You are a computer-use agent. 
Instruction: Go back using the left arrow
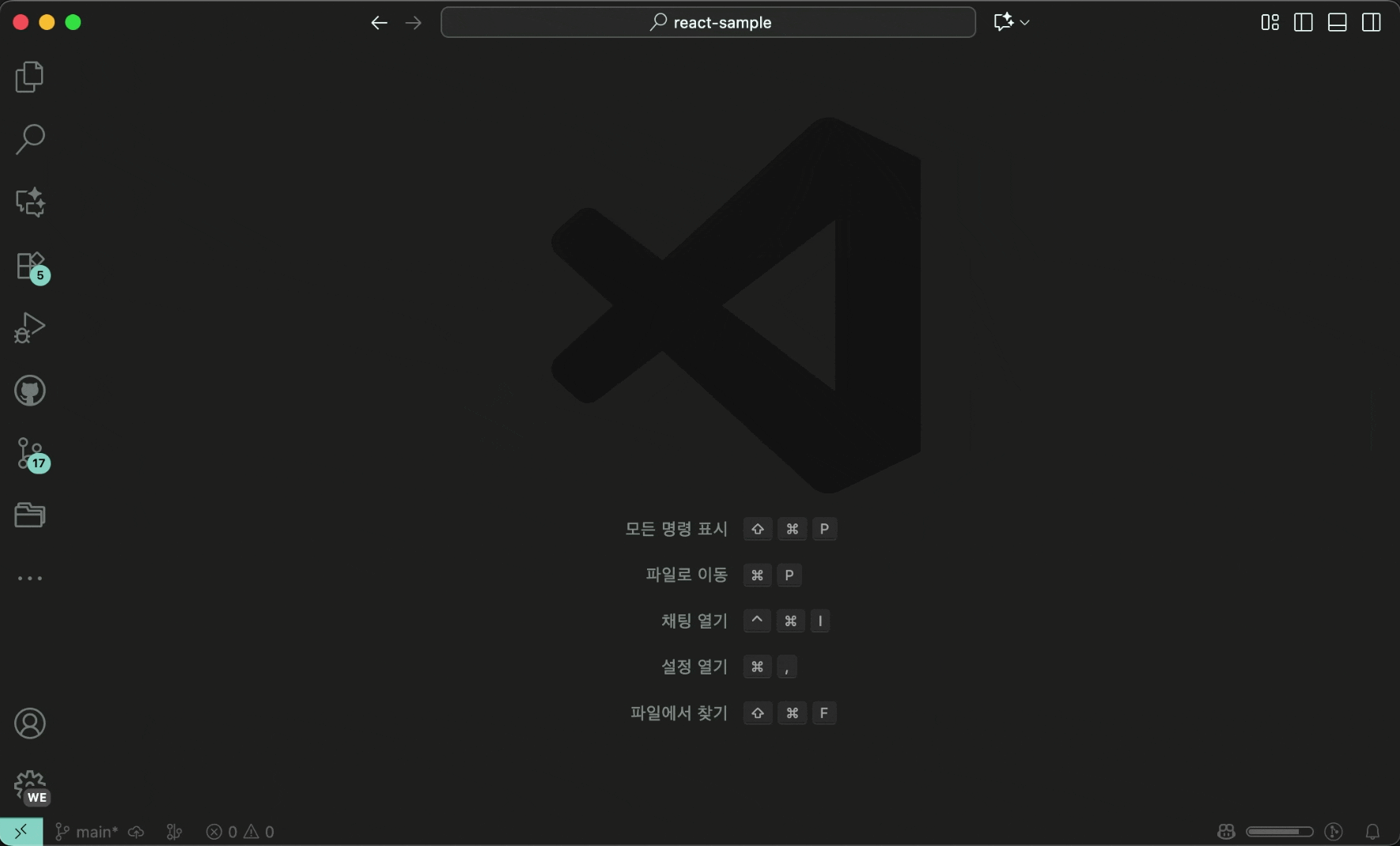tap(379, 23)
